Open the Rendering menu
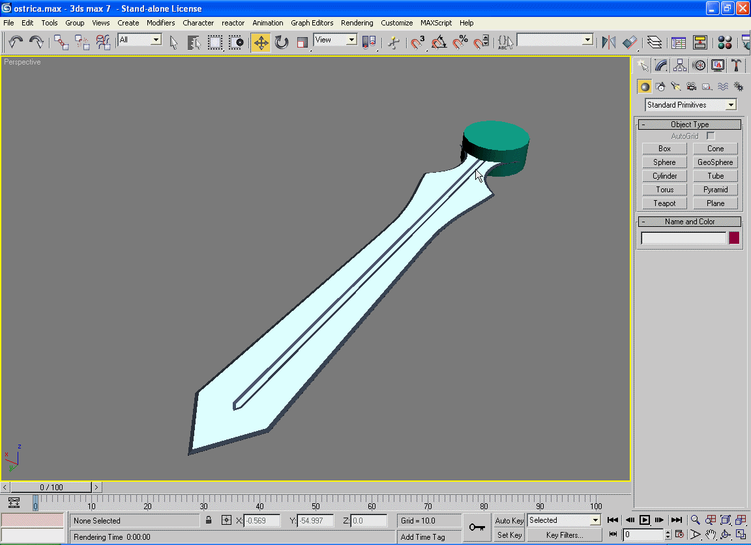The height and width of the screenshot is (545, 751). coord(357,23)
